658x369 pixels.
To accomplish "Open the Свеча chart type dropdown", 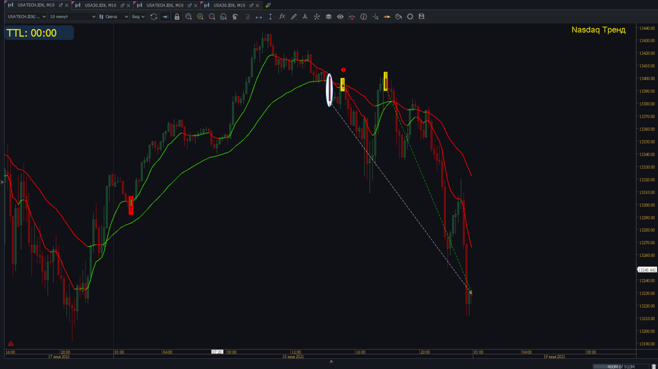I will click(114, 17).
